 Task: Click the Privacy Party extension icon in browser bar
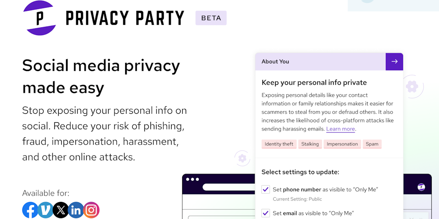(x=421, y=187)
